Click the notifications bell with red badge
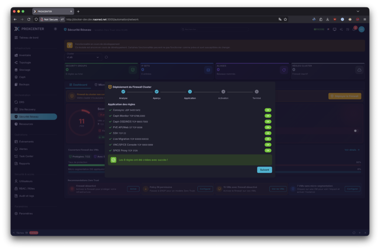380x250 pixels. coord(354,29)
